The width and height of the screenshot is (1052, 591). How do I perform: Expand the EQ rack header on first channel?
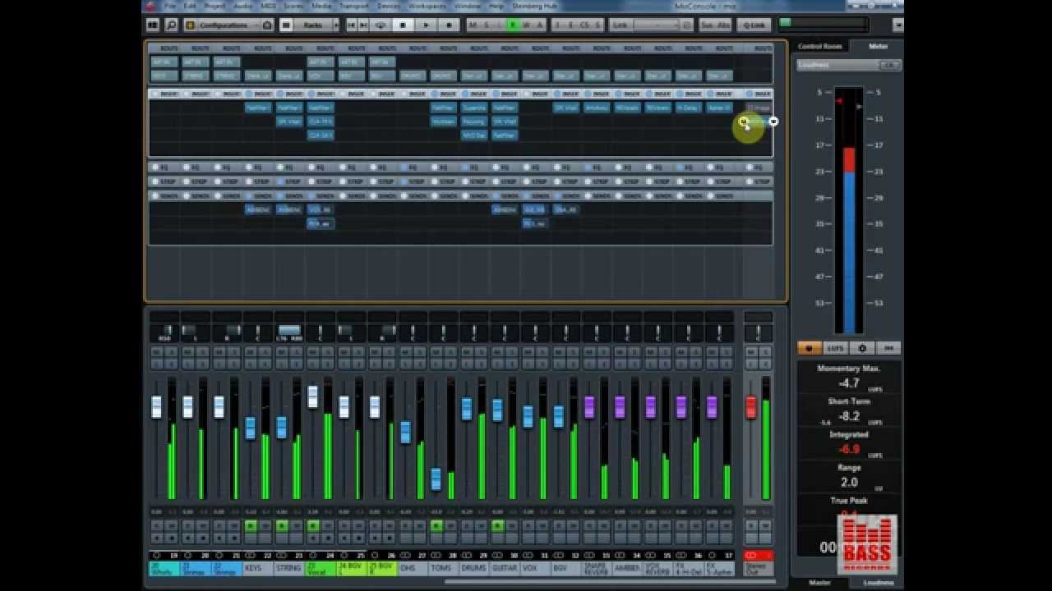[164, 167]
